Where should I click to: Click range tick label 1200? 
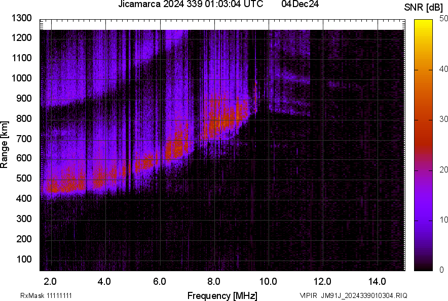[x=21, y=37]
